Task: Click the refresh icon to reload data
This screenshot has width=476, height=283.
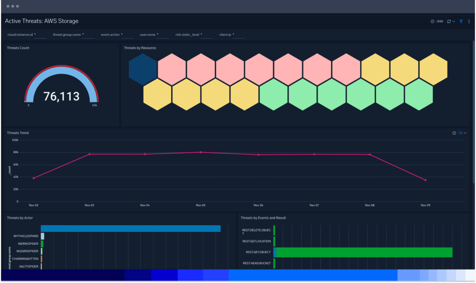Action: (x=449, y=21)
